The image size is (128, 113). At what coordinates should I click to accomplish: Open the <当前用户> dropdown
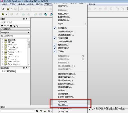click(15, 29)
